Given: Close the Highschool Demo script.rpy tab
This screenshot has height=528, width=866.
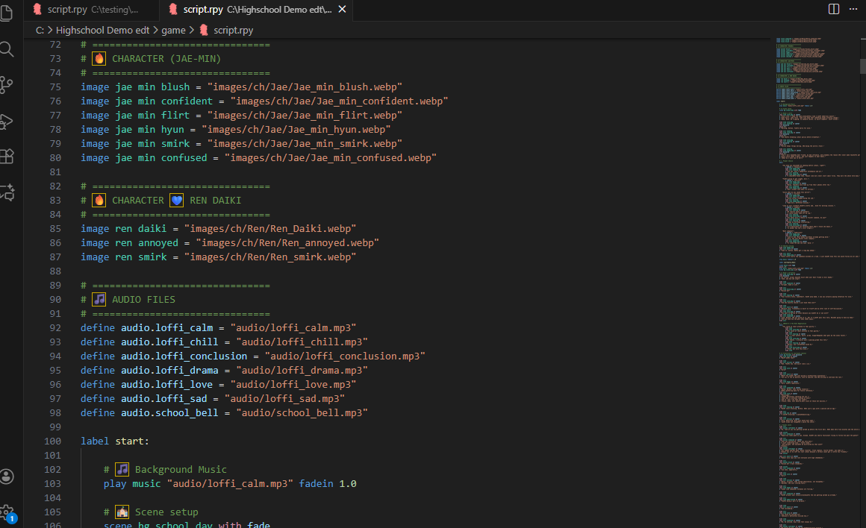Looking at the screenshot, I should [x=342, y=10].
